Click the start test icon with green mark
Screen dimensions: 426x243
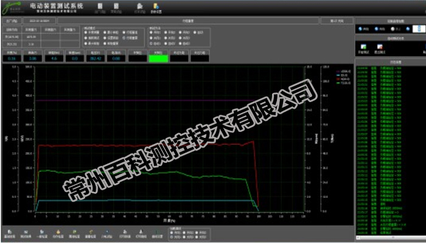(x=363, y=46)
